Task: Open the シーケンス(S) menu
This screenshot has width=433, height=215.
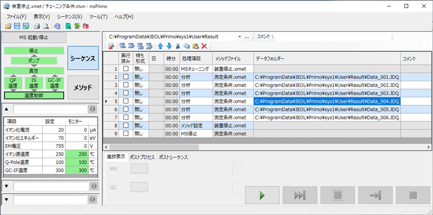Action: pyautogui.click(x=70, y=17)
